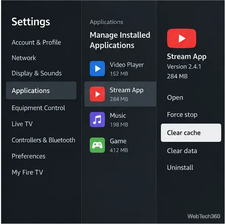The image size is (225, 224).
Task: Click the red Stream App icon in list
Action: pyautogui.click(x=97, y=94)
